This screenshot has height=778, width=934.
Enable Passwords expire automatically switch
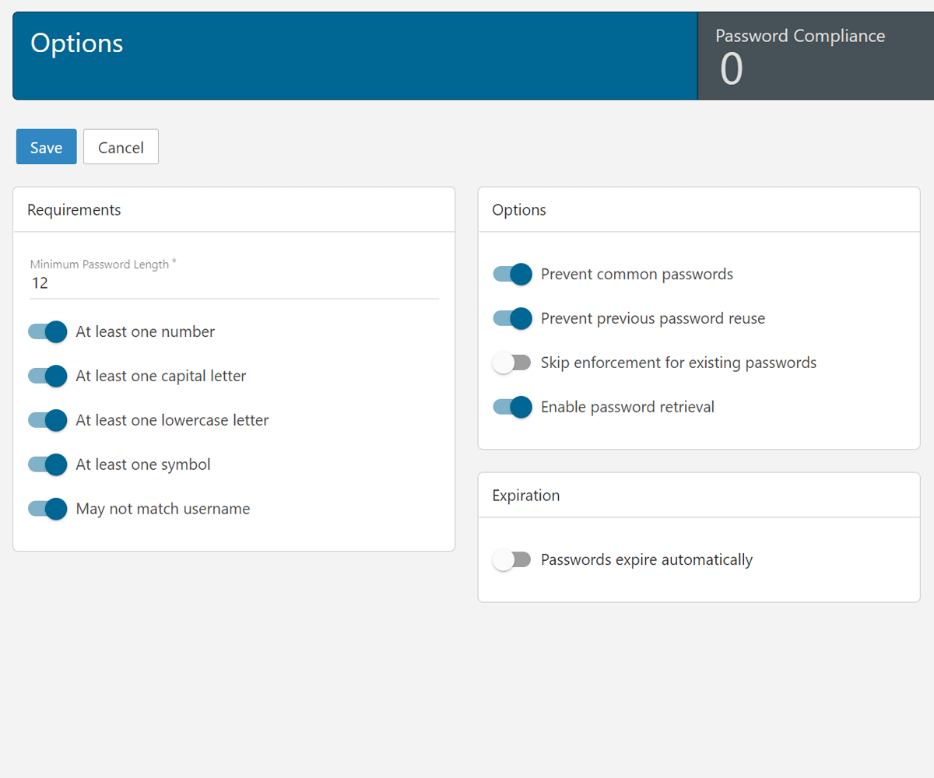[x=512, y=559]
